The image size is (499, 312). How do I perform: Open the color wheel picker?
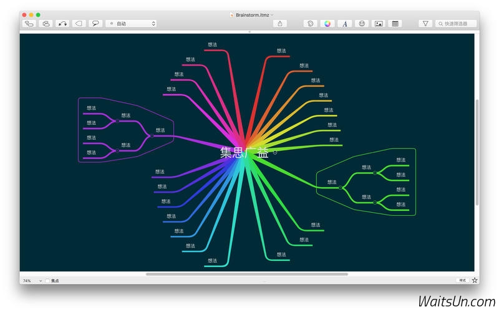(327, 24)
